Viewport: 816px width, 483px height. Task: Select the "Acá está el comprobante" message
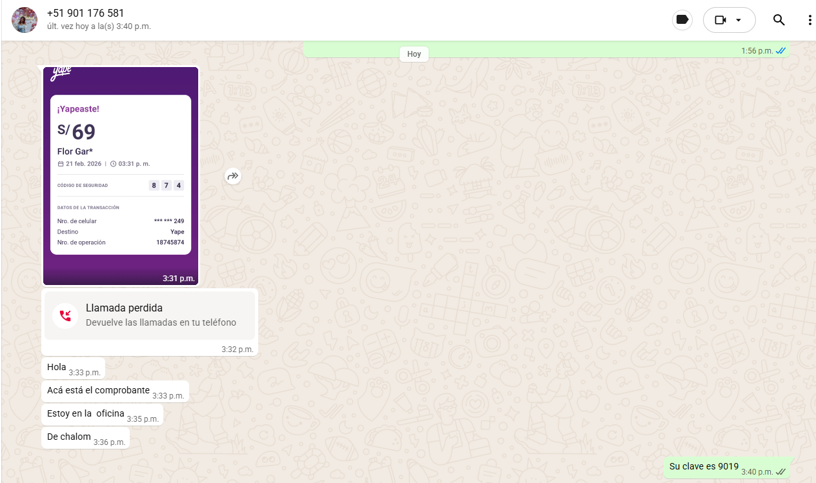tap(98, 391)
